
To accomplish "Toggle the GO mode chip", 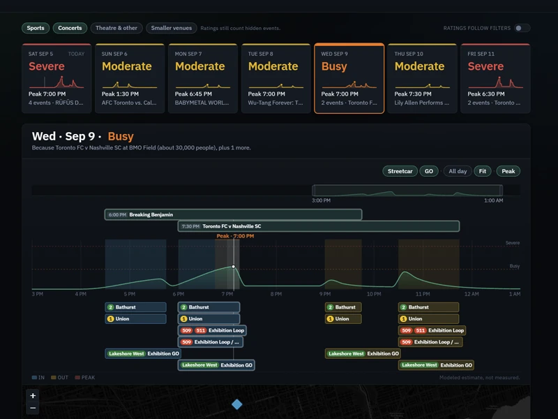I will (x=429, y=171).
